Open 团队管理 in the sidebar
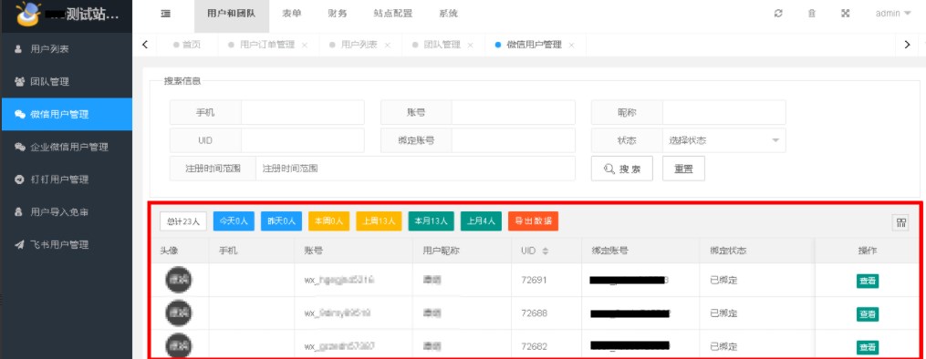Screen dimensions: 926x359 point(66,81)
